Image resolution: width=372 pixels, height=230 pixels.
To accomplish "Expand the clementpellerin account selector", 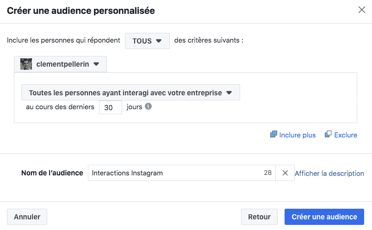I will click(60, 64).
